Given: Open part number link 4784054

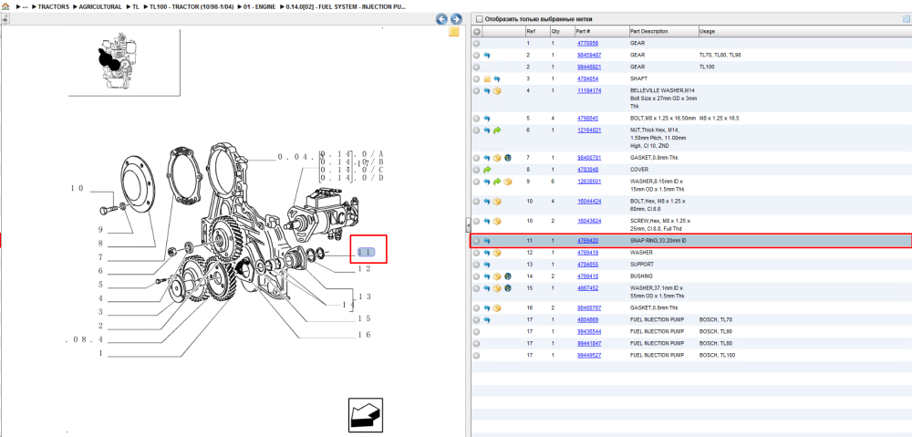Looking at the screenshot, I should 587,78.
